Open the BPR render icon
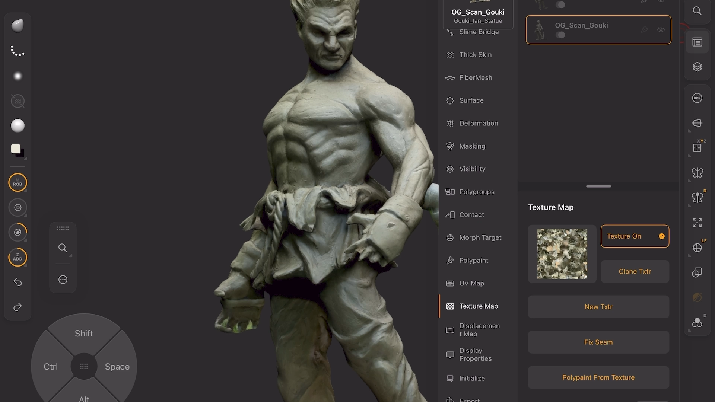This screenshot has width=715, height=402. coord(697,98)
